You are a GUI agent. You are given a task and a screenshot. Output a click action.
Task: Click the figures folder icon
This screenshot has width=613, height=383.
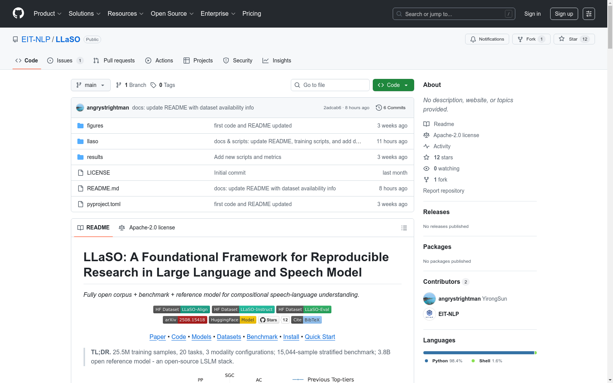(x=80, y=126)
